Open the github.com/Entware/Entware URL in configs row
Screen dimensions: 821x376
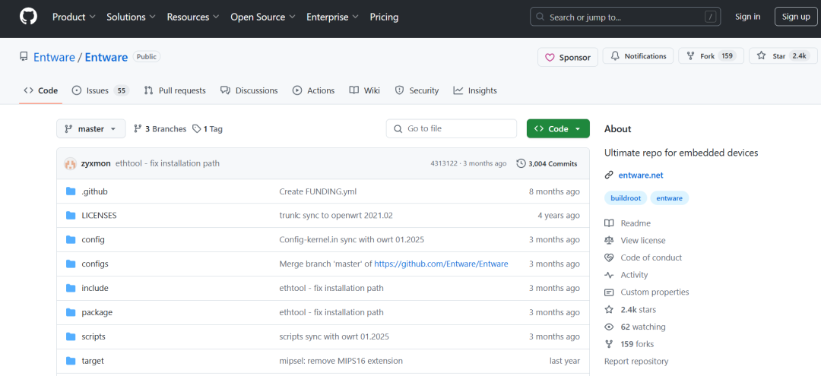pyautogui.click(x=442, y=264)
